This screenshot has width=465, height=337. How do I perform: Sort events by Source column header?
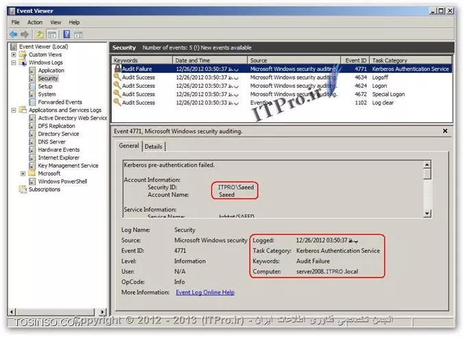[294, 60]
